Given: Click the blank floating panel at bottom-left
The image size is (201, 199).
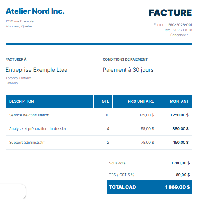Looking at the screenshot, I should pos(13,191).
